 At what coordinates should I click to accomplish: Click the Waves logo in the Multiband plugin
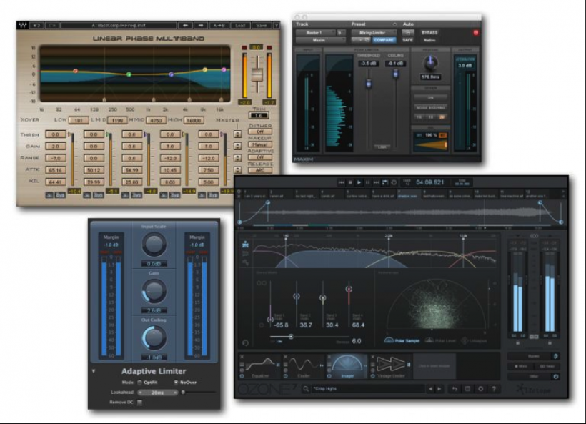(22, 26)
